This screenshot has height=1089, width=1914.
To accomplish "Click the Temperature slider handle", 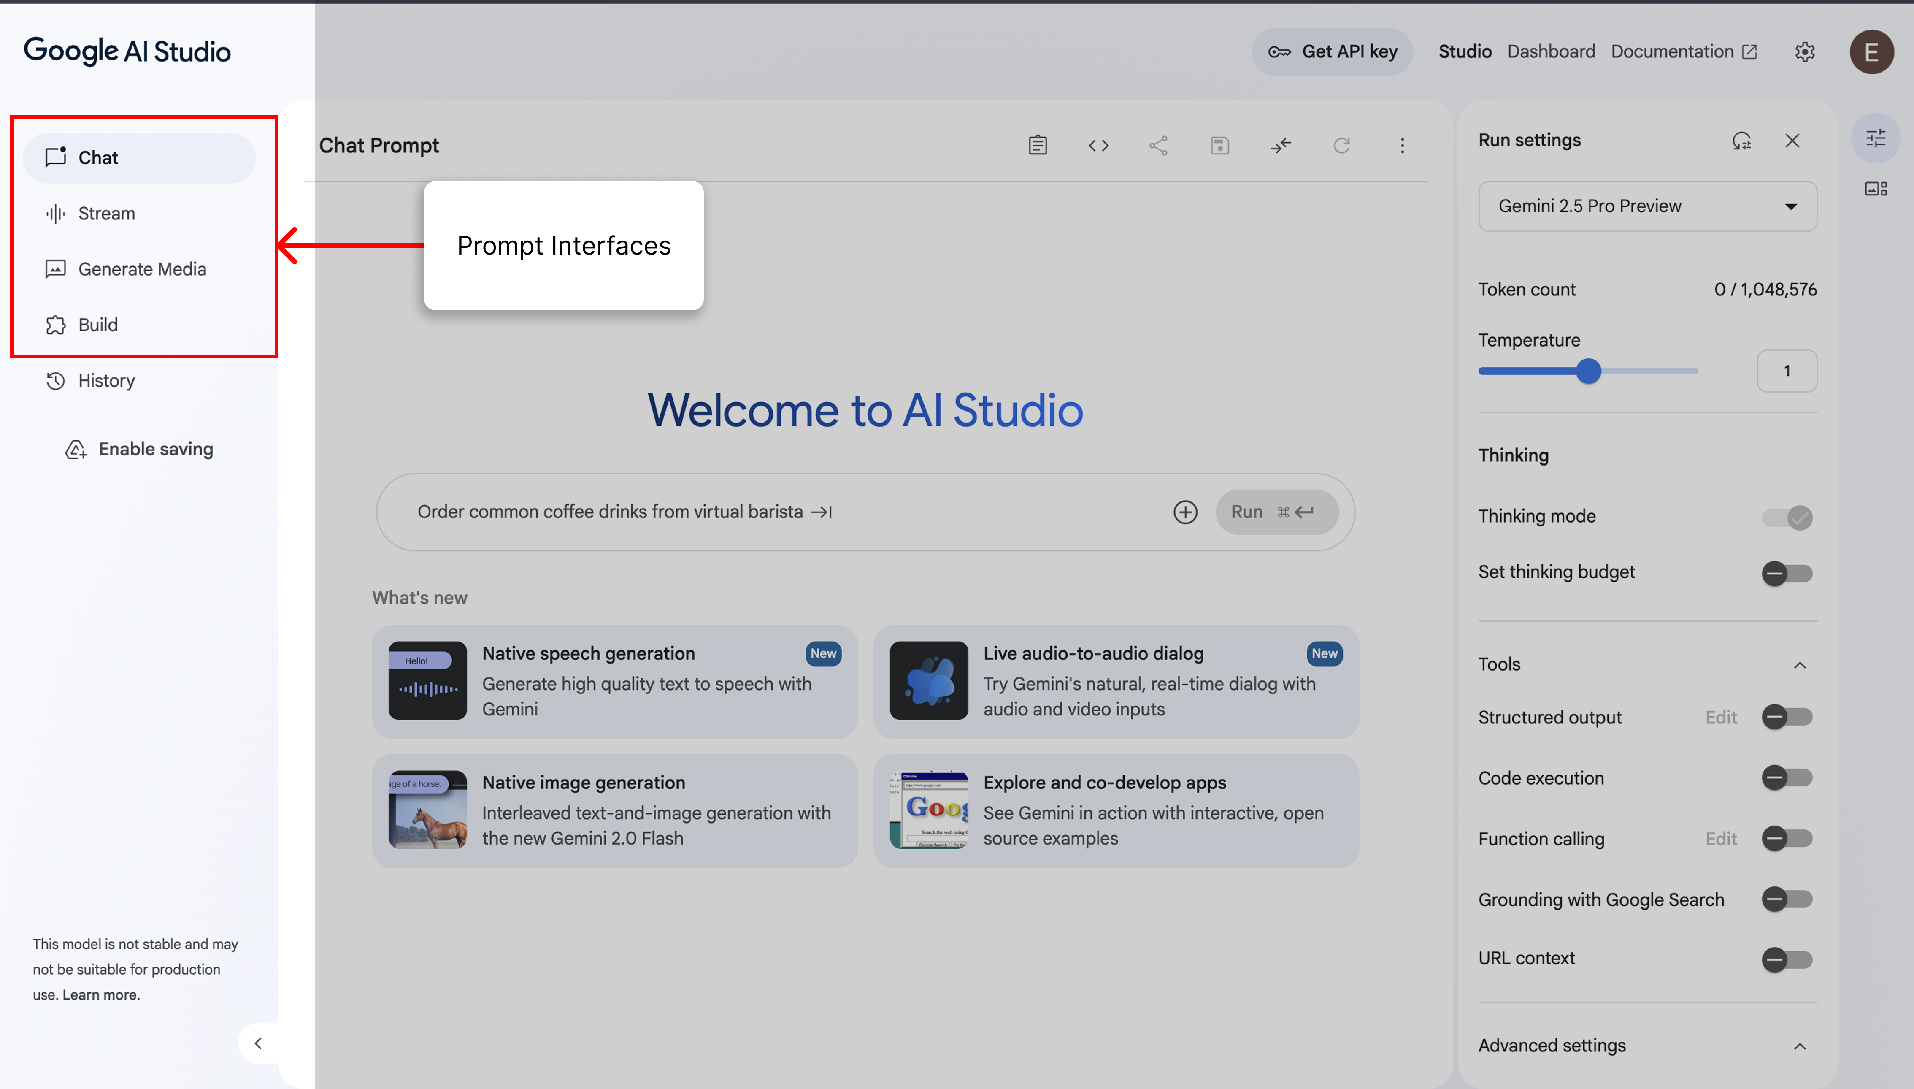I will click(x=1589, y=371).
